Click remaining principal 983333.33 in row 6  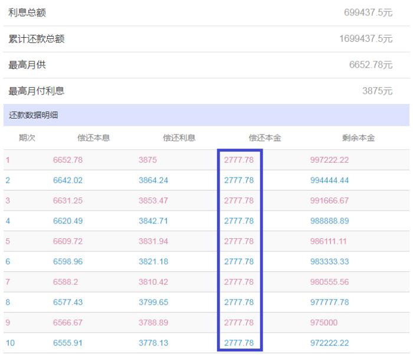330,261
